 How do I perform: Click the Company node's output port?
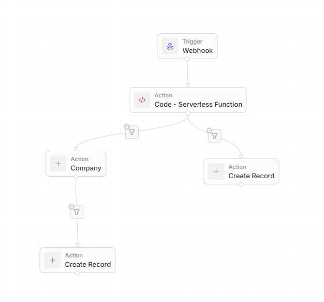[x=76, y=177]
